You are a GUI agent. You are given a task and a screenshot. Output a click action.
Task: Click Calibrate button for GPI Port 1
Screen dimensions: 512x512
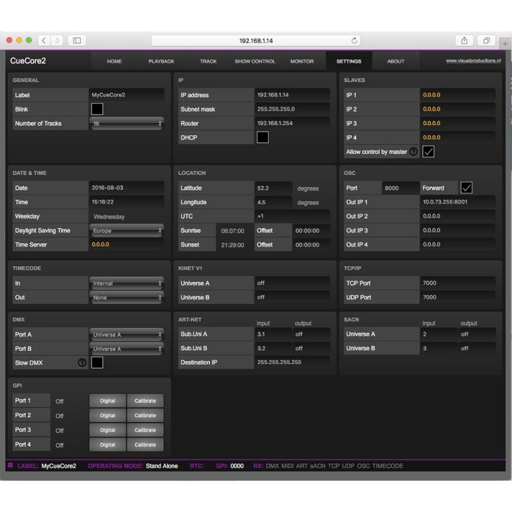click(x=145, y=401)
